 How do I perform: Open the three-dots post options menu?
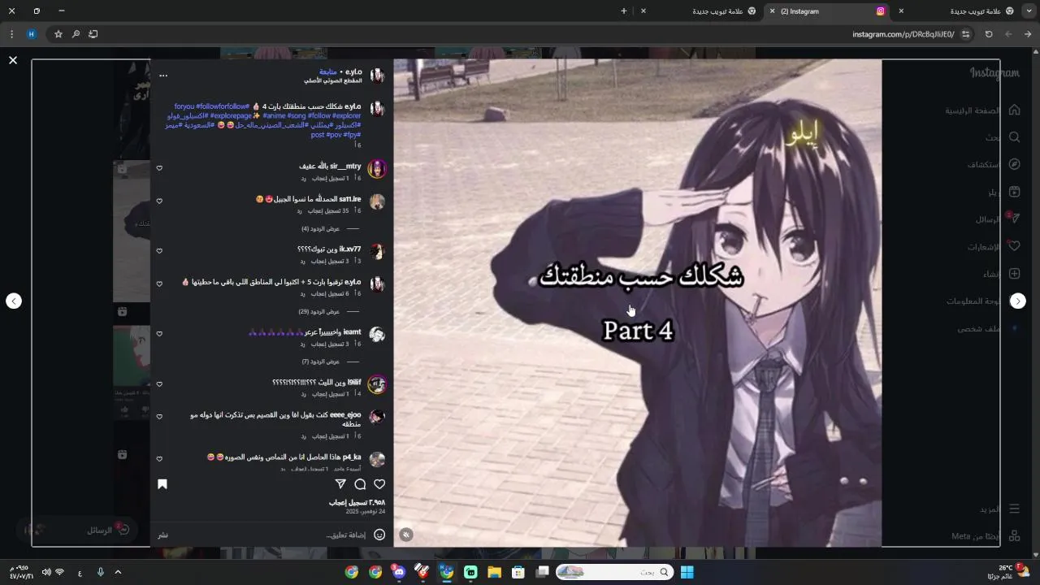163,76
